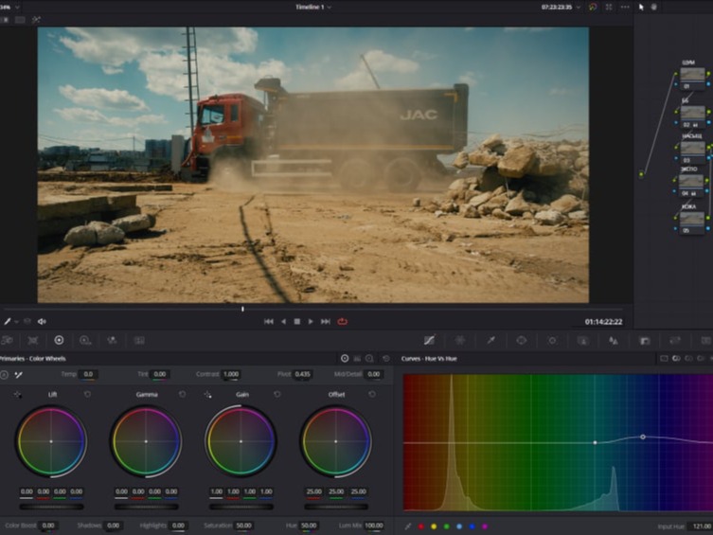The height and width of the screenshot is (535, 713).
Task: Select node 03 in the node graph
Action: point(692,152)
